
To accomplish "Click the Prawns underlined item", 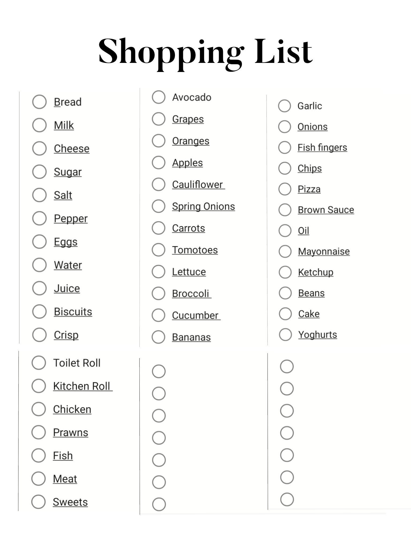I will pyautogui.click(x=70, y=432).
